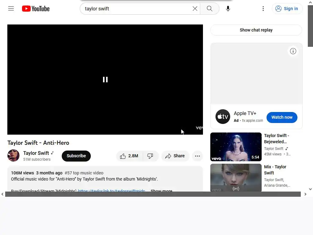Viewport: 313px width, 235px height.
Task: Open the settings three-dot menu
Action: [263, 9]
